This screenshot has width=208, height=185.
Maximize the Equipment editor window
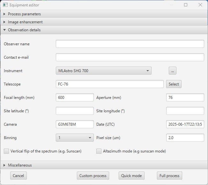click(x=186, y=5)
